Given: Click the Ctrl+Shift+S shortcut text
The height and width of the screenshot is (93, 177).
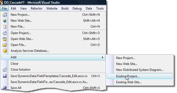Looking at the screenshot, I should coord(91,88).
